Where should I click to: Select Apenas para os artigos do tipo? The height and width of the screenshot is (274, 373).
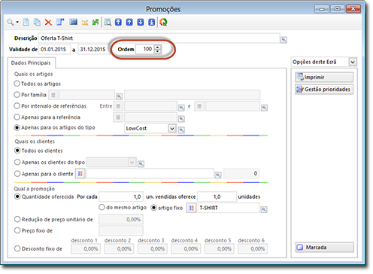coord(17,128)
